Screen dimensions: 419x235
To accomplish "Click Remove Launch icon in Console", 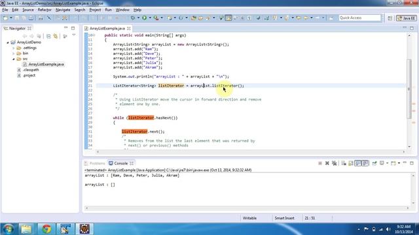I will (x=327, y=163).
